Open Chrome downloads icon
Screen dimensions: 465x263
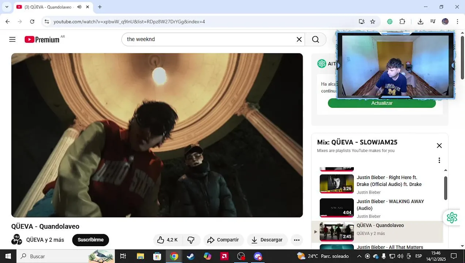420,22
